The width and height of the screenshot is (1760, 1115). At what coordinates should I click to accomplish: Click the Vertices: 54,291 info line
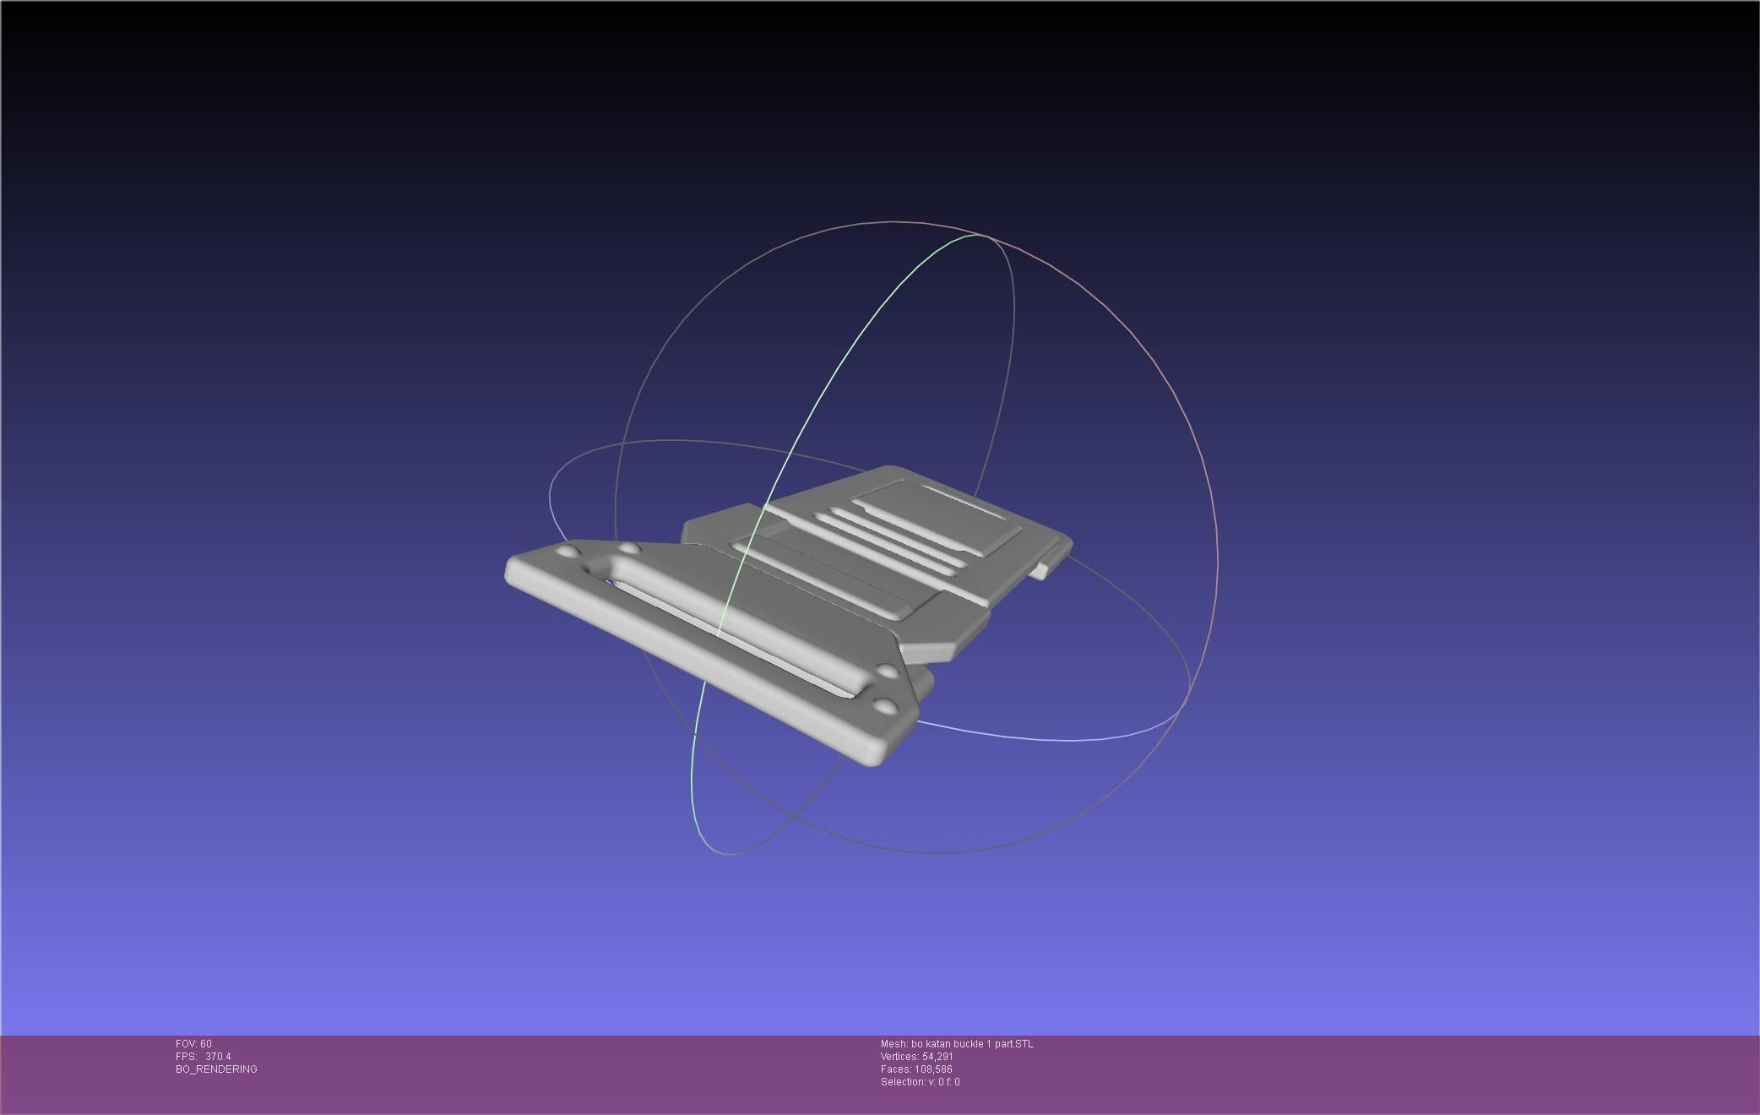[x=916, y=1057]
